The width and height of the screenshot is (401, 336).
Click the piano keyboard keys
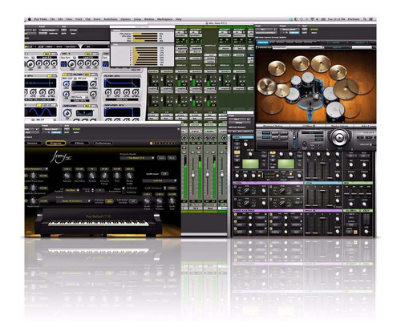coord(99,224)
